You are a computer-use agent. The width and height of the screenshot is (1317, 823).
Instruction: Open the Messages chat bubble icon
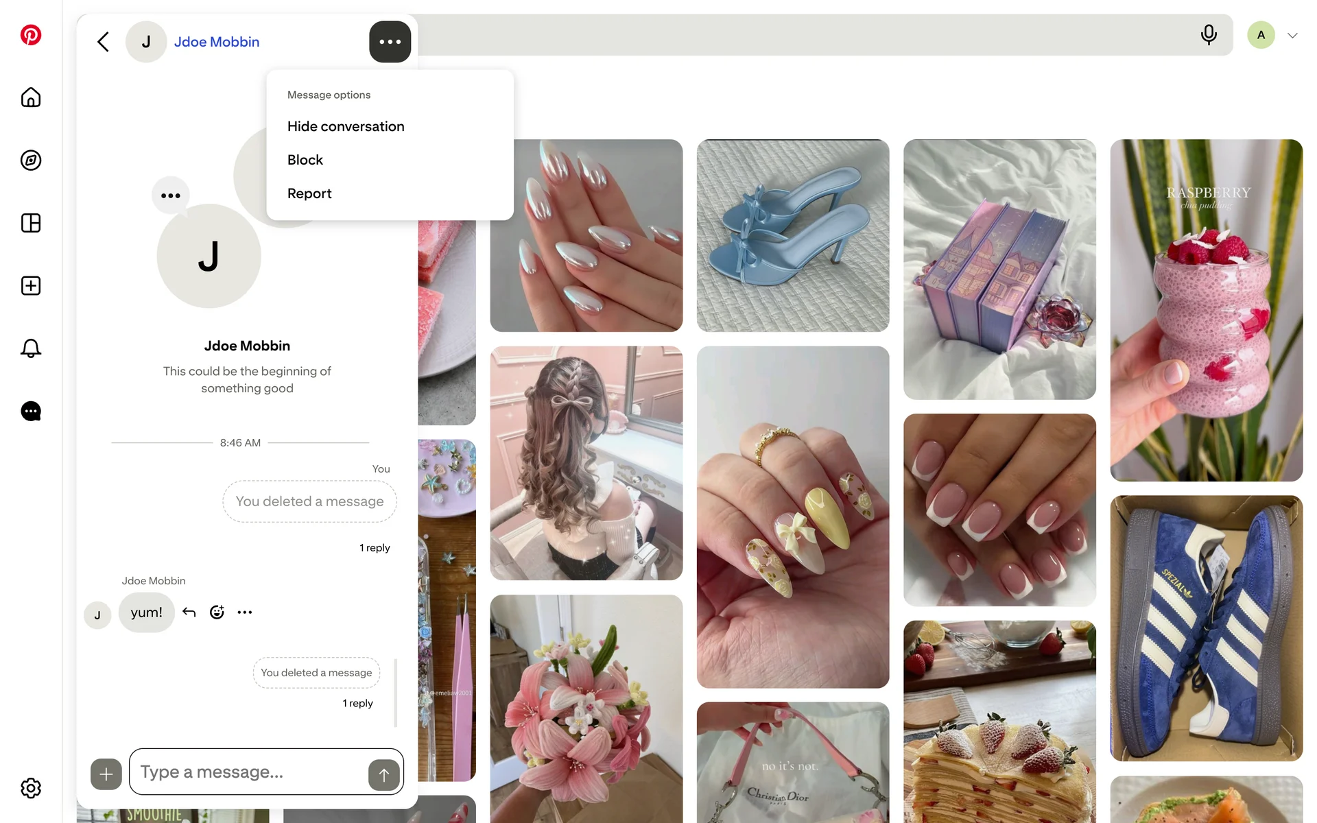pyautogui.click(x=31, y=411)
